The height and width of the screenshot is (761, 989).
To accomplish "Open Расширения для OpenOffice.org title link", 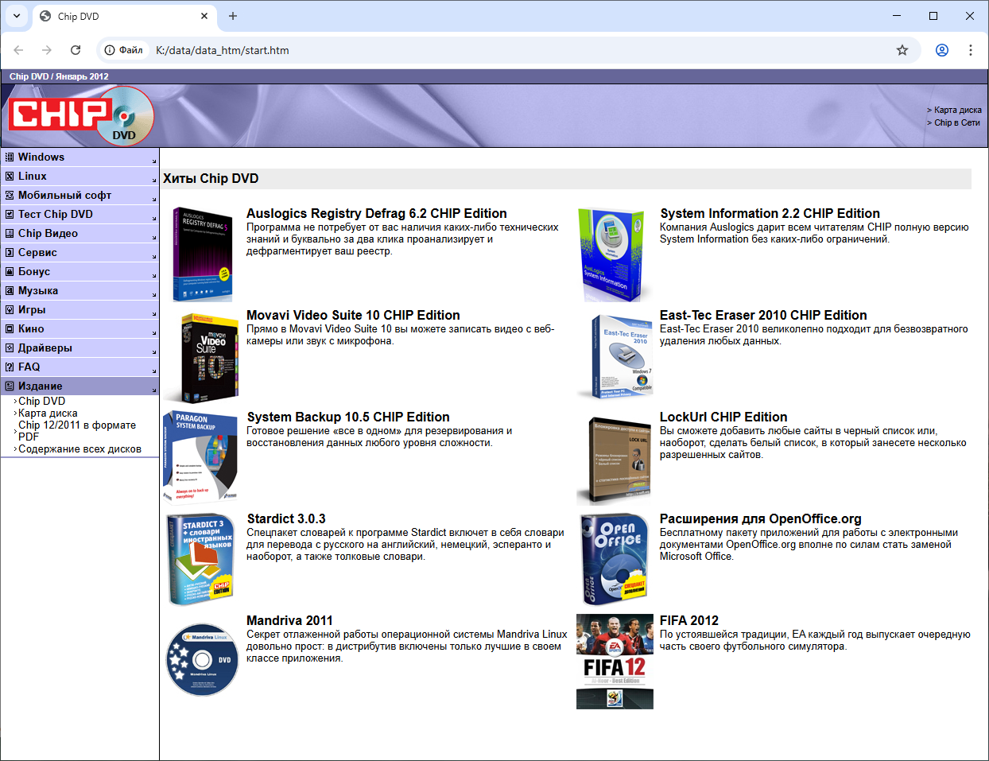I will [x=761, y=518].
